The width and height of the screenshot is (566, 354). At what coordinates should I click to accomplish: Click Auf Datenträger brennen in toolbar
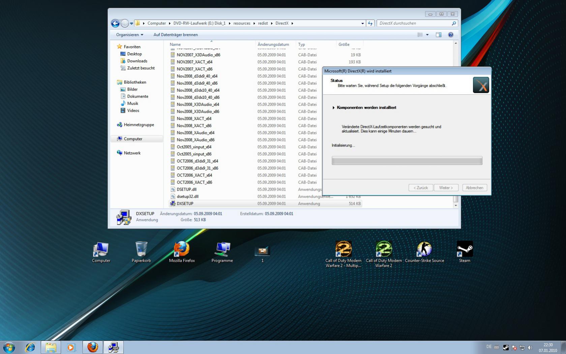click(176, 35)
